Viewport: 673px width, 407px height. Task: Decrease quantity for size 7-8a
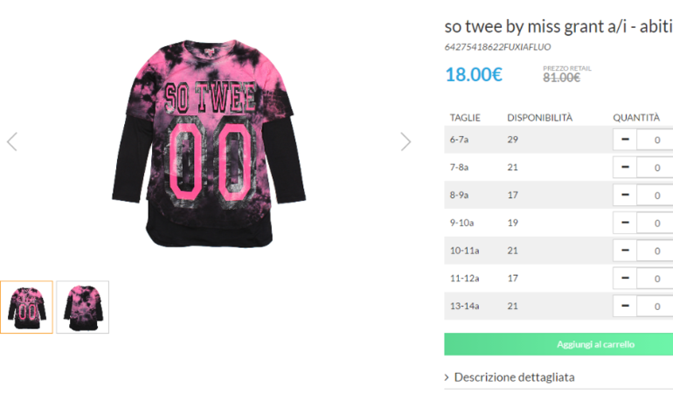tap(625, 168)
